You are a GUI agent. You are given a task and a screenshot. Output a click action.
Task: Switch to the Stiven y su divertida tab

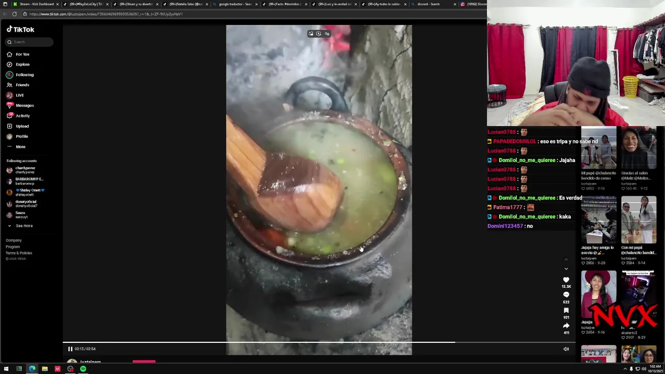(135, 4)
